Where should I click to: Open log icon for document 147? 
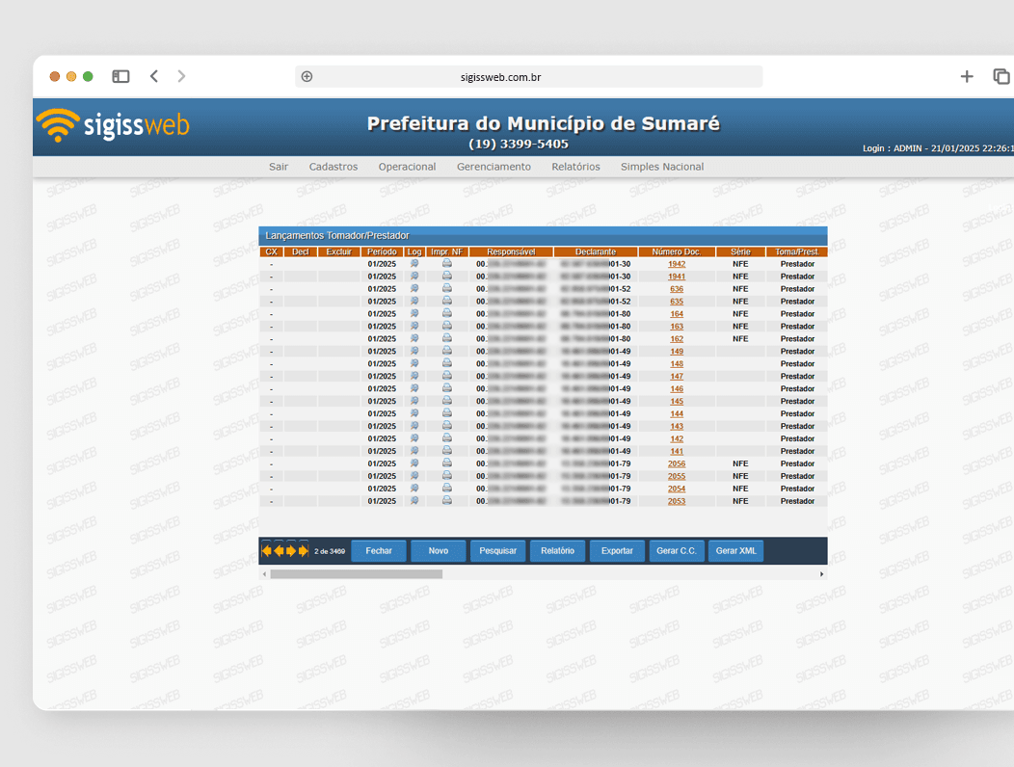(414, 376)
